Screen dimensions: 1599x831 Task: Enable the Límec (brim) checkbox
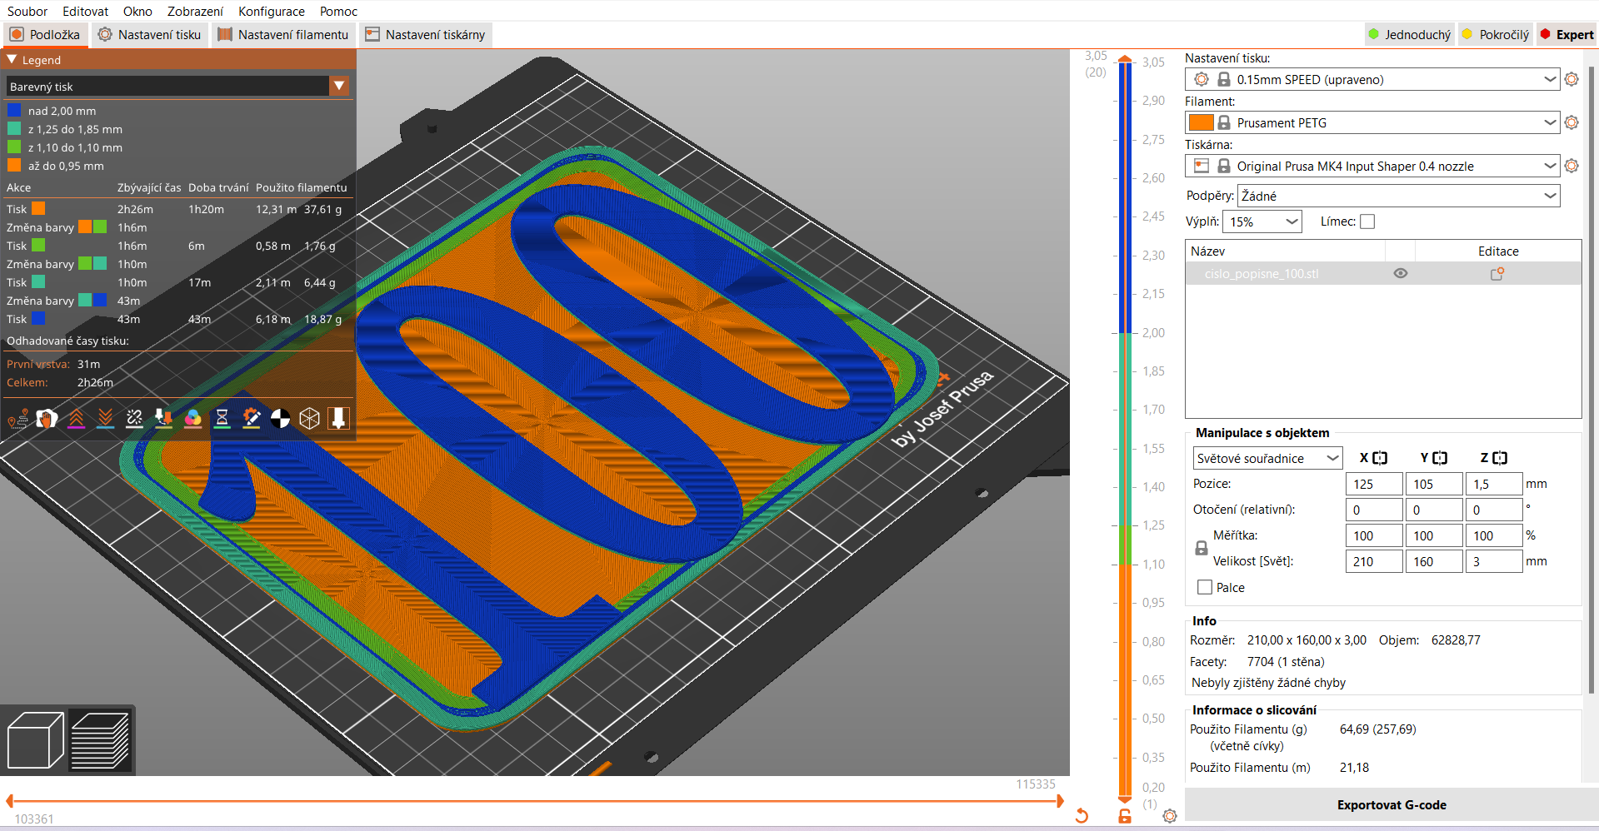click(1367, 221)
